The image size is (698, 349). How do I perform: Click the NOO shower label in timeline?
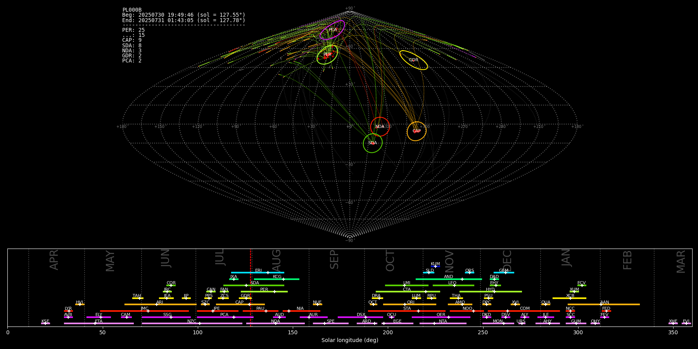click(x=467, y=309)
